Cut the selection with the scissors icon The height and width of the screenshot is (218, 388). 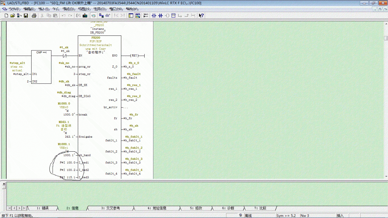pos(42,15)
